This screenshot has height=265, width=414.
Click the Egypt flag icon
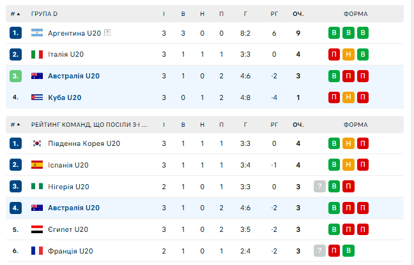(36, 229)
